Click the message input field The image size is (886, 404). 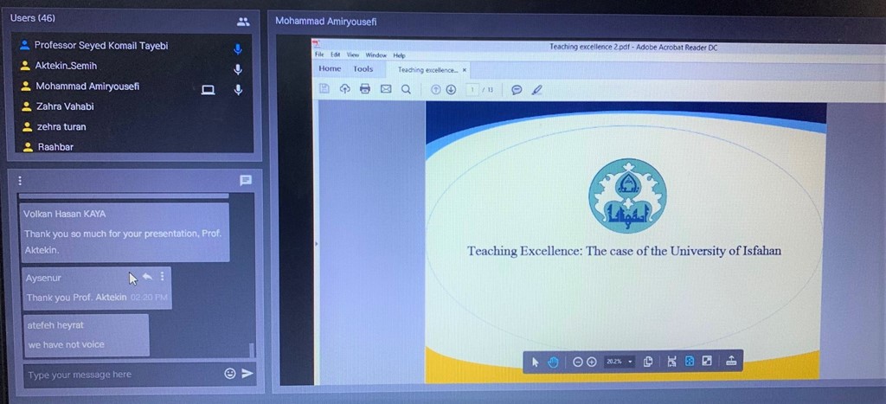coord(123,375)
